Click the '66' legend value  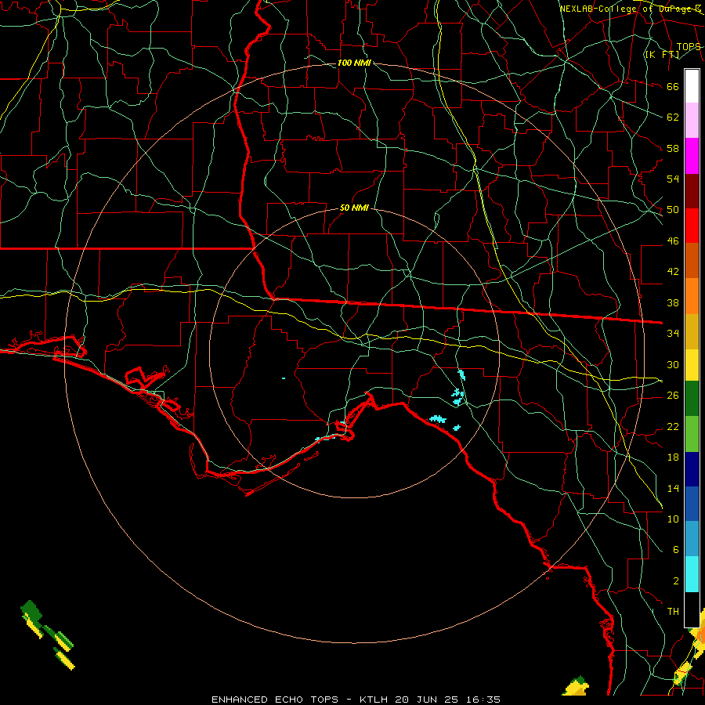tap(673, 87)
